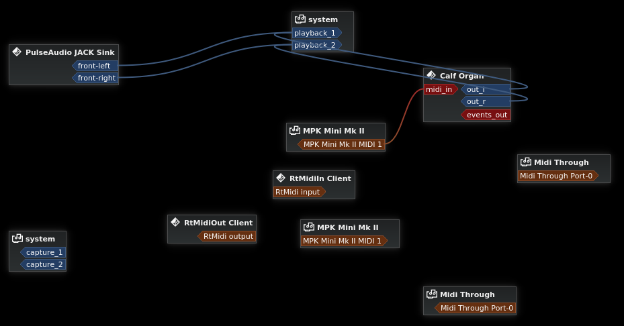The height and width of the screenshot is (326, 624).
Task: Click the RtMidiIn Client node icon
Action: (281, 178)
